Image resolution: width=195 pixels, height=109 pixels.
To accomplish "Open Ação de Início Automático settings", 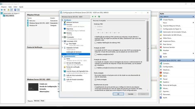I will pyautogui.click(x=74, y=75).
